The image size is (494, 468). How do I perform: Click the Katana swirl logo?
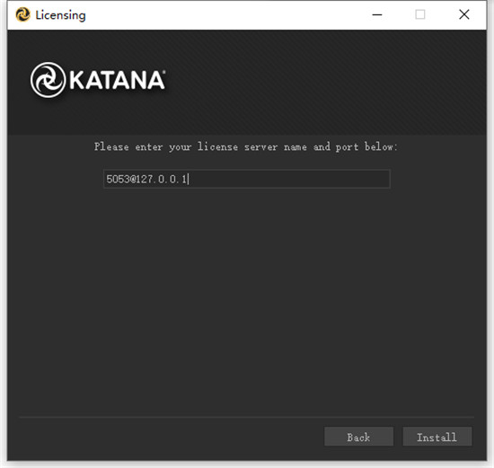(x=48, y=80)
